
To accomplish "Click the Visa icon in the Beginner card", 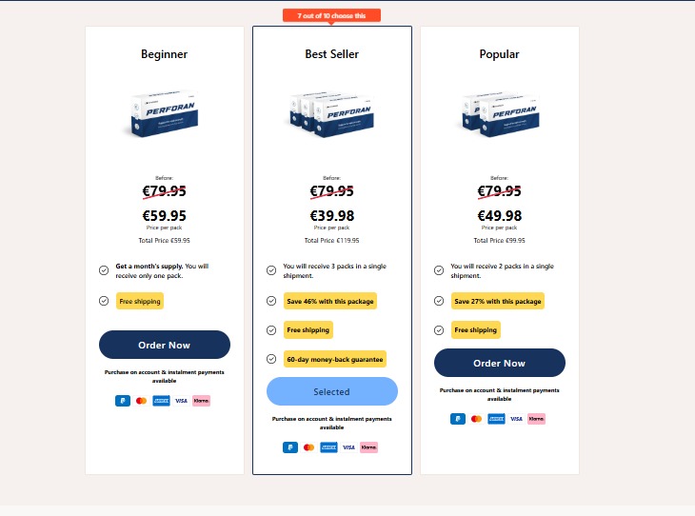I will point(181,401).
